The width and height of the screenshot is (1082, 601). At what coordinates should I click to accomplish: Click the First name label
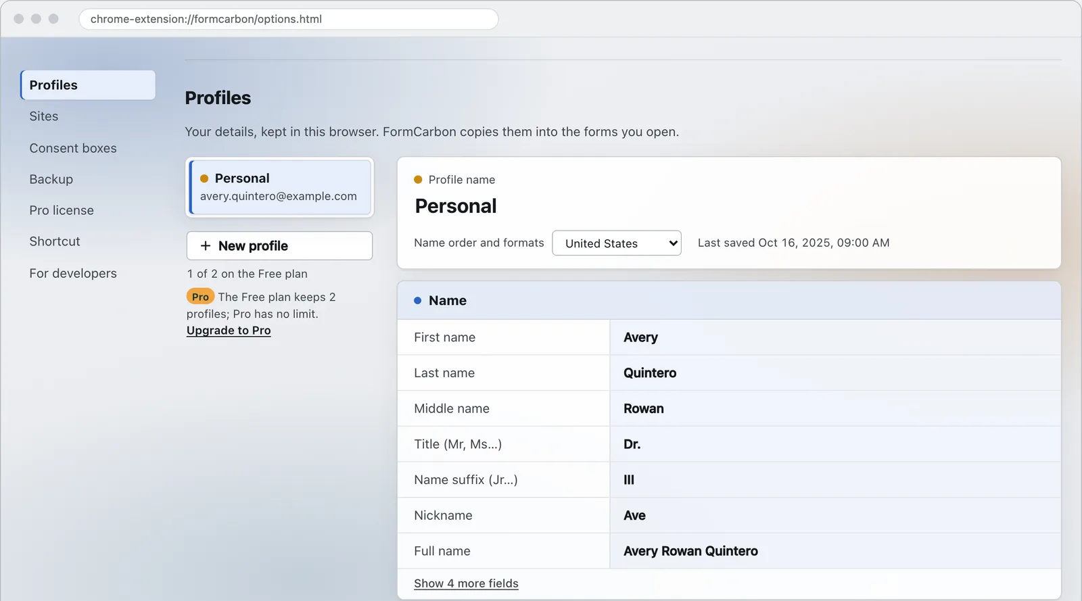pos(444,337)
